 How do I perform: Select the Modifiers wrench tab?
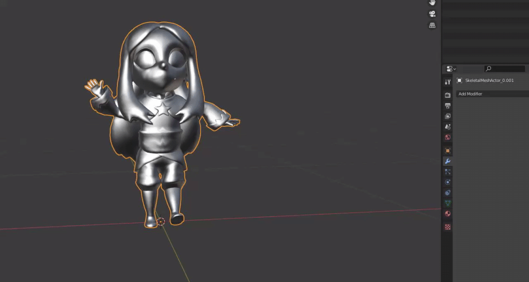pos(448,161)
